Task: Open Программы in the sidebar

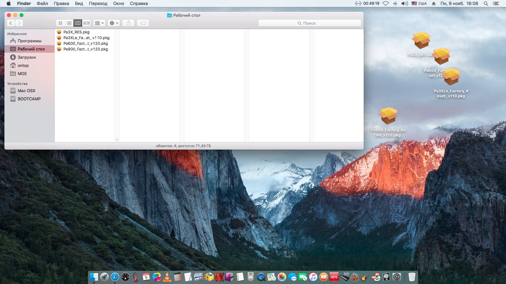Action: pyautogui.click(x=29, y=41)
